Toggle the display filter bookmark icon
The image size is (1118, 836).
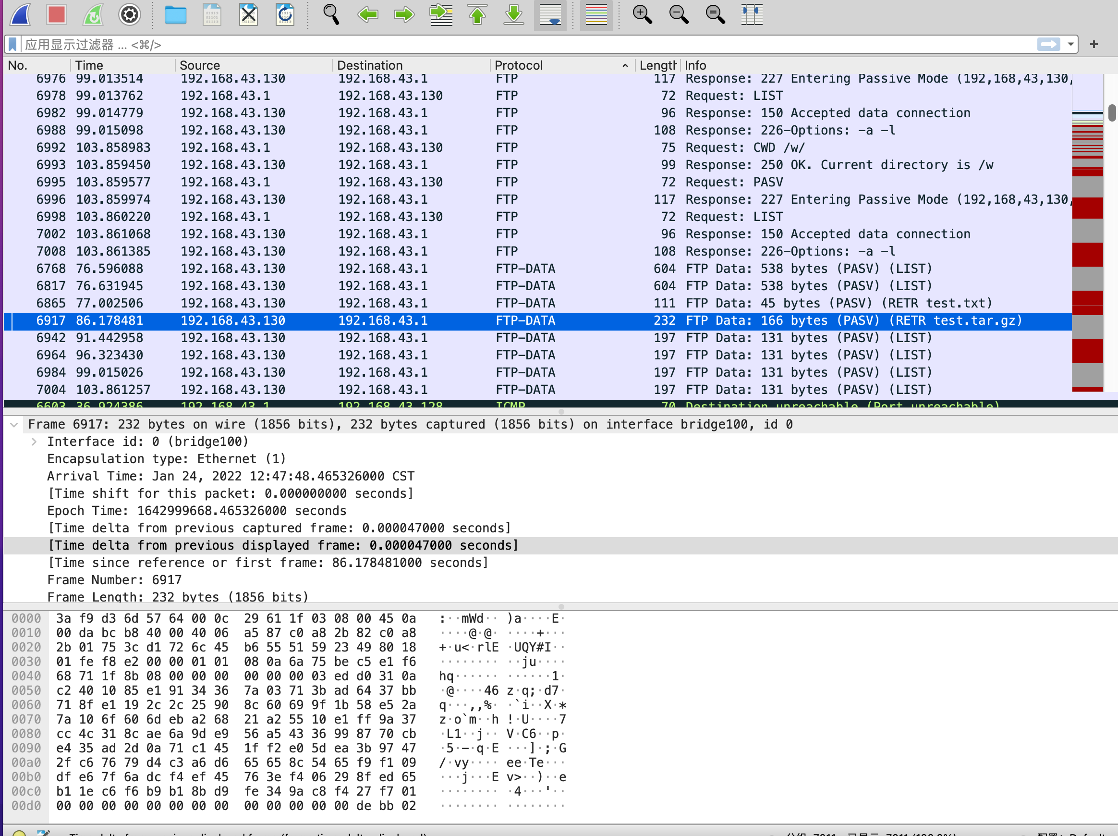(x=13, y=45)
